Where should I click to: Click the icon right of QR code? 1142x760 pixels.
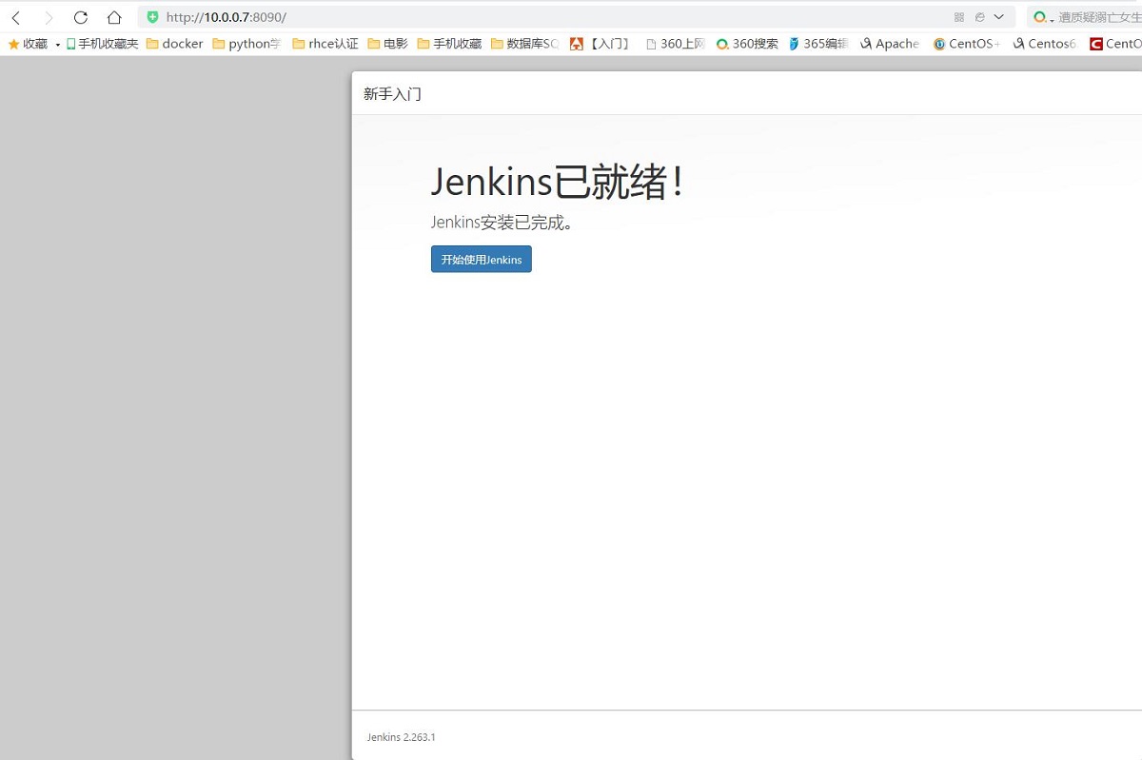click(979, 17)
